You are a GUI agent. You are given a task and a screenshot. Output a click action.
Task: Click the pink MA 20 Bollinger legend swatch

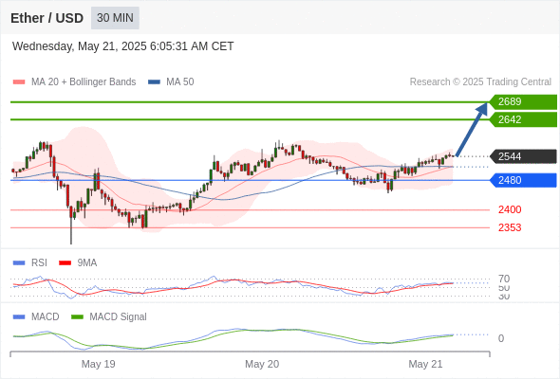(19, 82)
